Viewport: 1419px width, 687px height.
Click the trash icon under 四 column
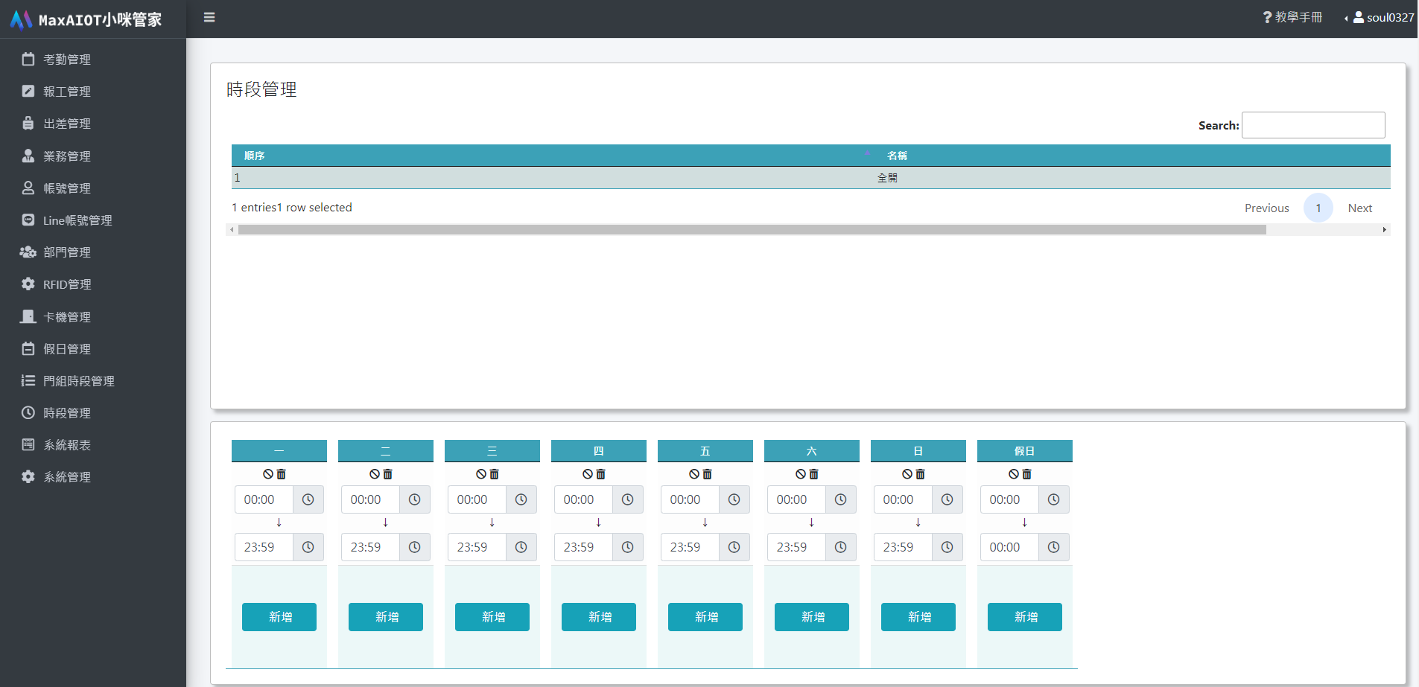(601, 474)
